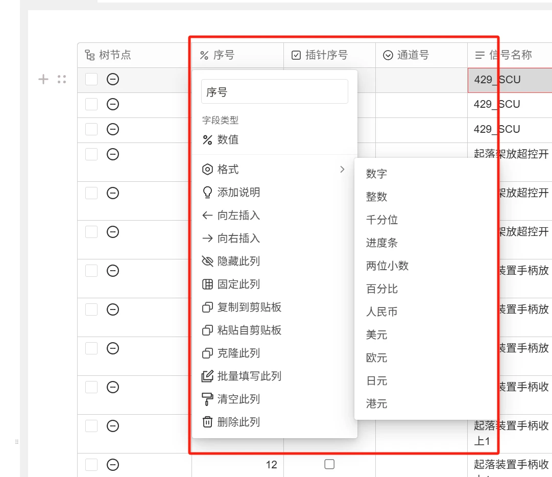Screen dimensions: 552x477
Task: Expand the 格式 submenu
Action: (275, 170)
